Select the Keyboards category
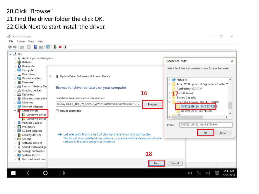This screenshot has width=259, height=194. coord(28,94)
